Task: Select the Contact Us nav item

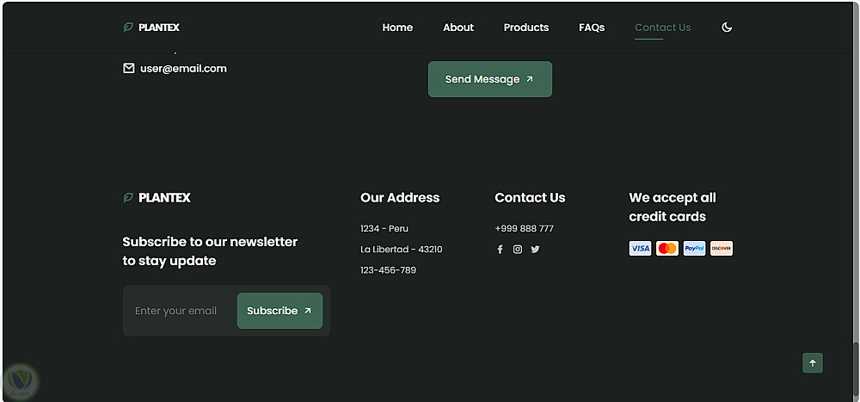Action: click(x=662, y=28)
